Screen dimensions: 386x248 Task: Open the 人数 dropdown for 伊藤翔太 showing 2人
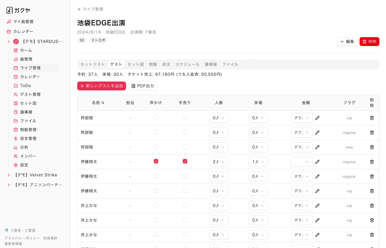click(219, 161)
